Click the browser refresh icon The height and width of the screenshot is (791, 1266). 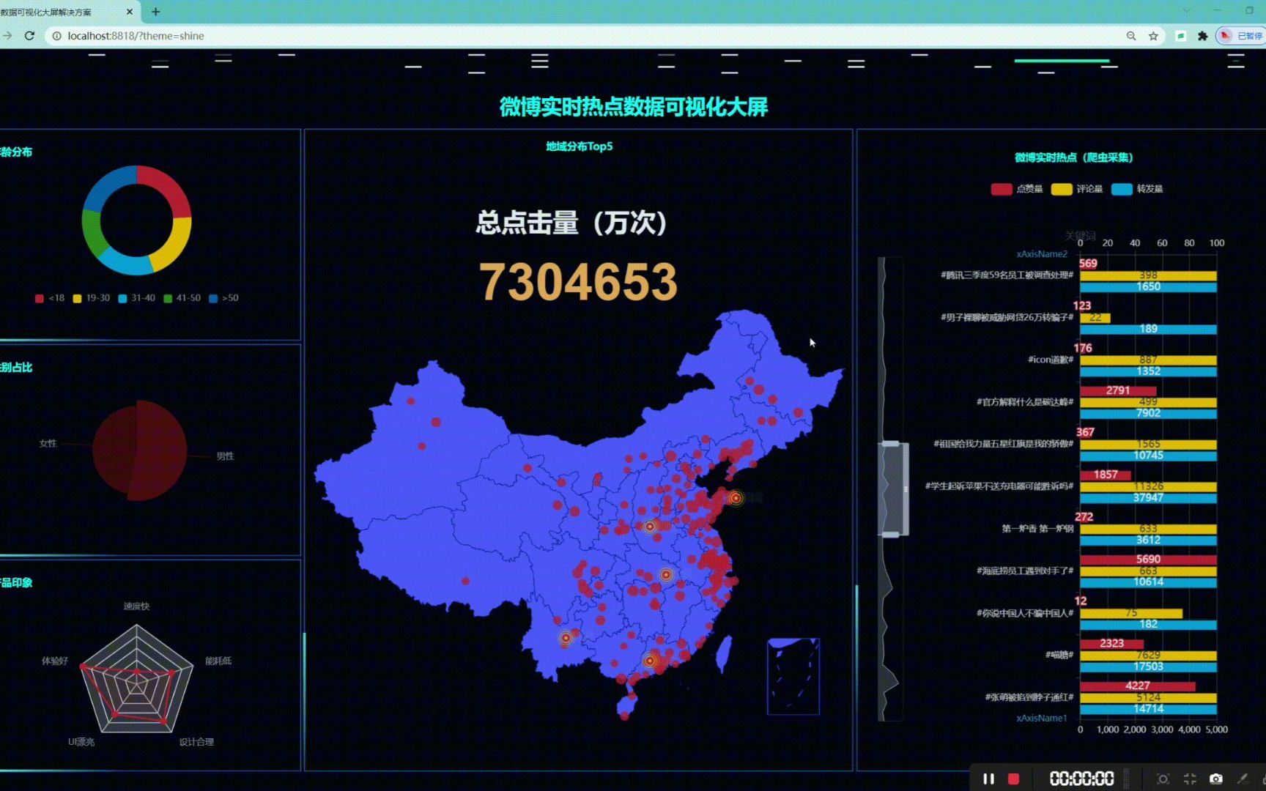point(29,36)
